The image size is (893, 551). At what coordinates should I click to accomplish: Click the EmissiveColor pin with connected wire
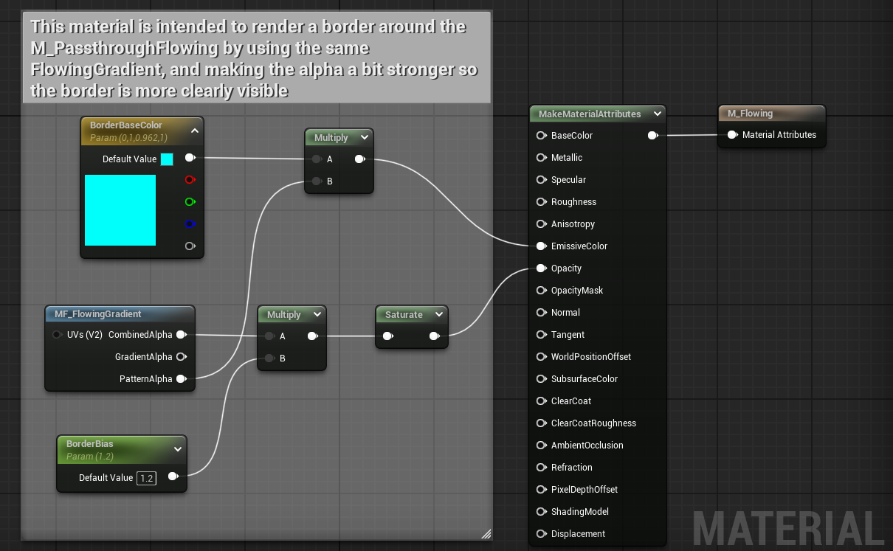pyautogui.click(x=541, y=246)
